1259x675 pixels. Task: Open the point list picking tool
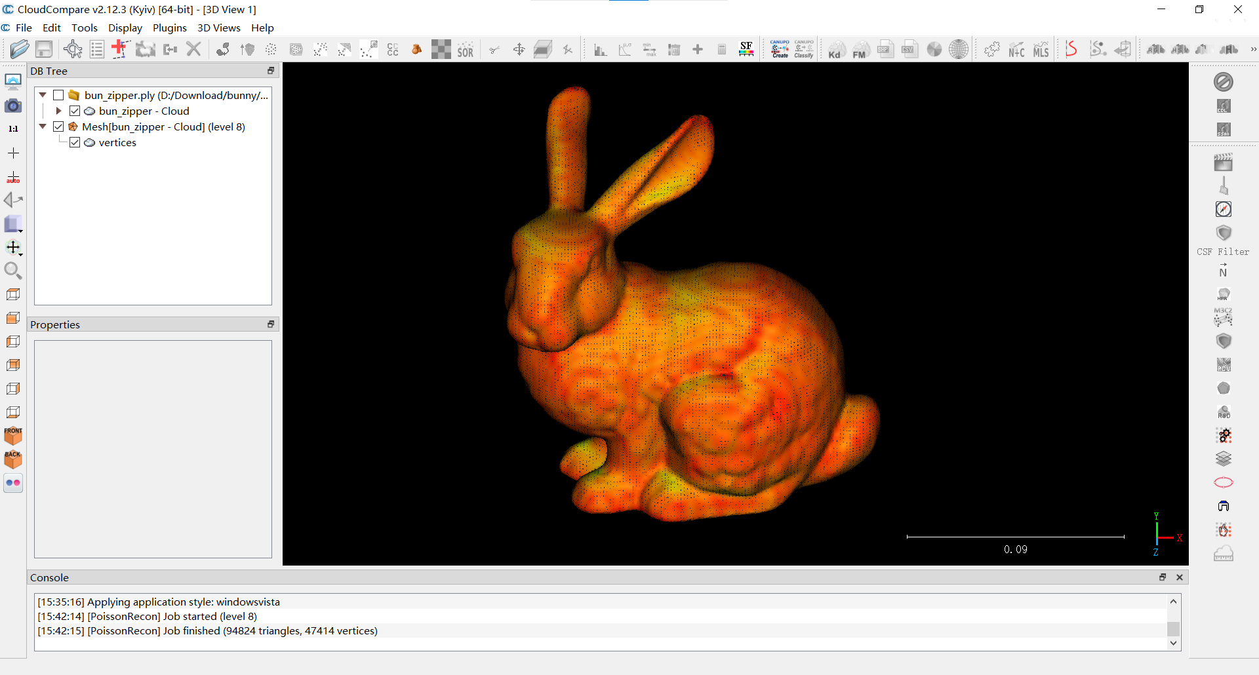(x=97, y=49)
